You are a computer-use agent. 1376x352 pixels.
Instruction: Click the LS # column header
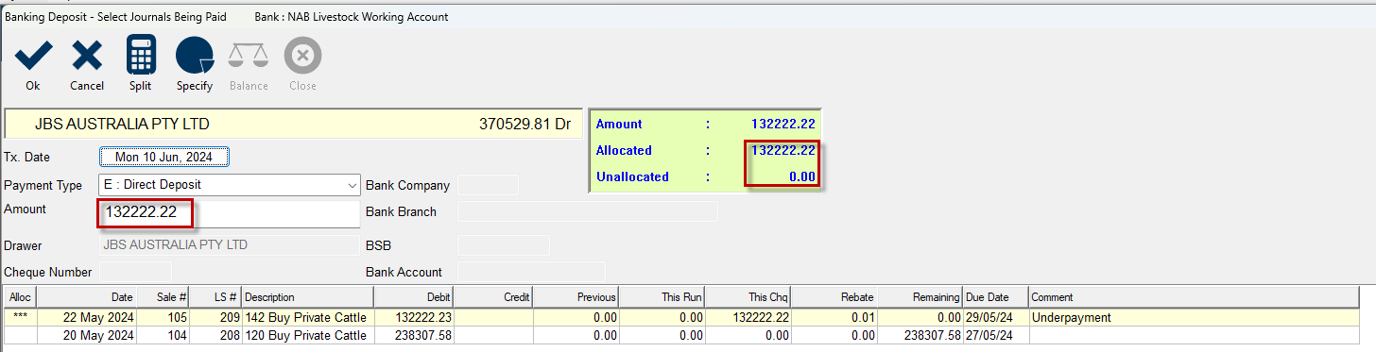click(x=215, y=297)
